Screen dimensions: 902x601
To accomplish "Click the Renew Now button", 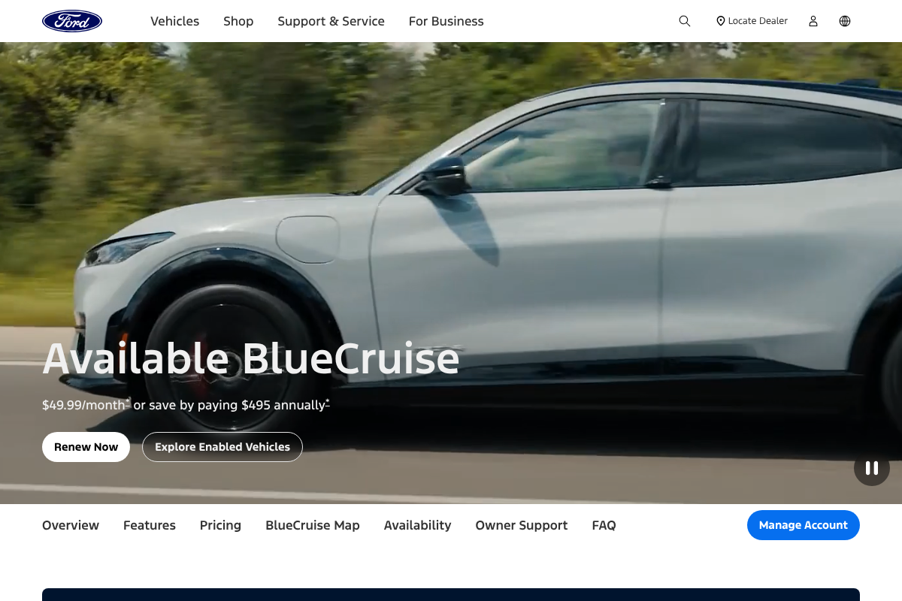I will point(86,447).
